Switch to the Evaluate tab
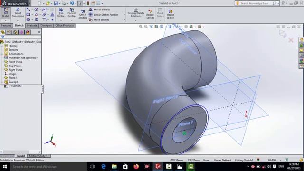The width and height of the screenshot is (304, 171). point(32,25)
